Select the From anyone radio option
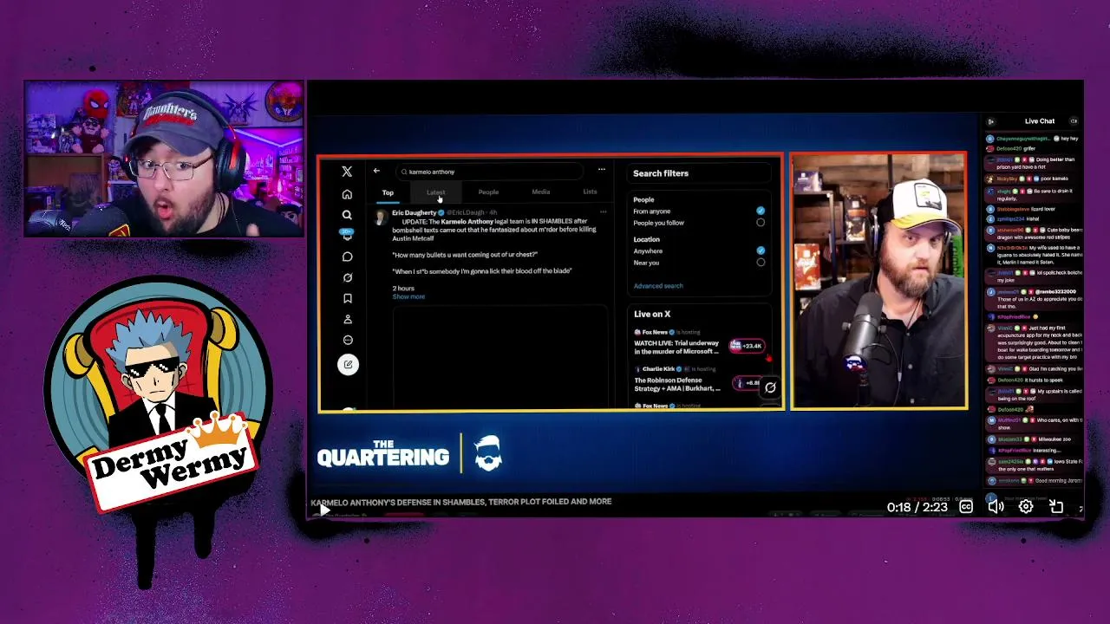Screen dimensions: 1110x624 [761, 211]
